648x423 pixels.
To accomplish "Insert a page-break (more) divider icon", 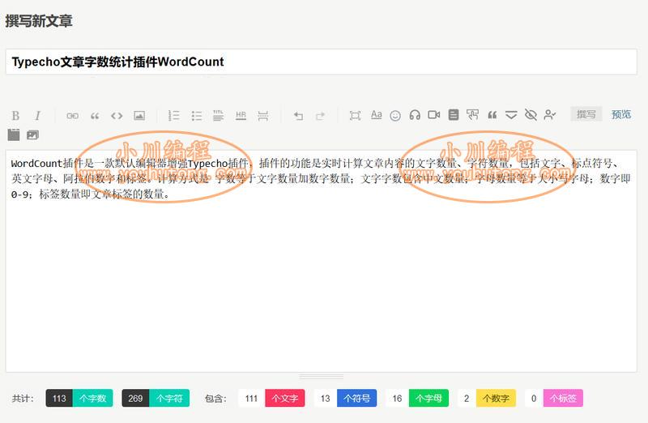I will click(x=262, y=115).
